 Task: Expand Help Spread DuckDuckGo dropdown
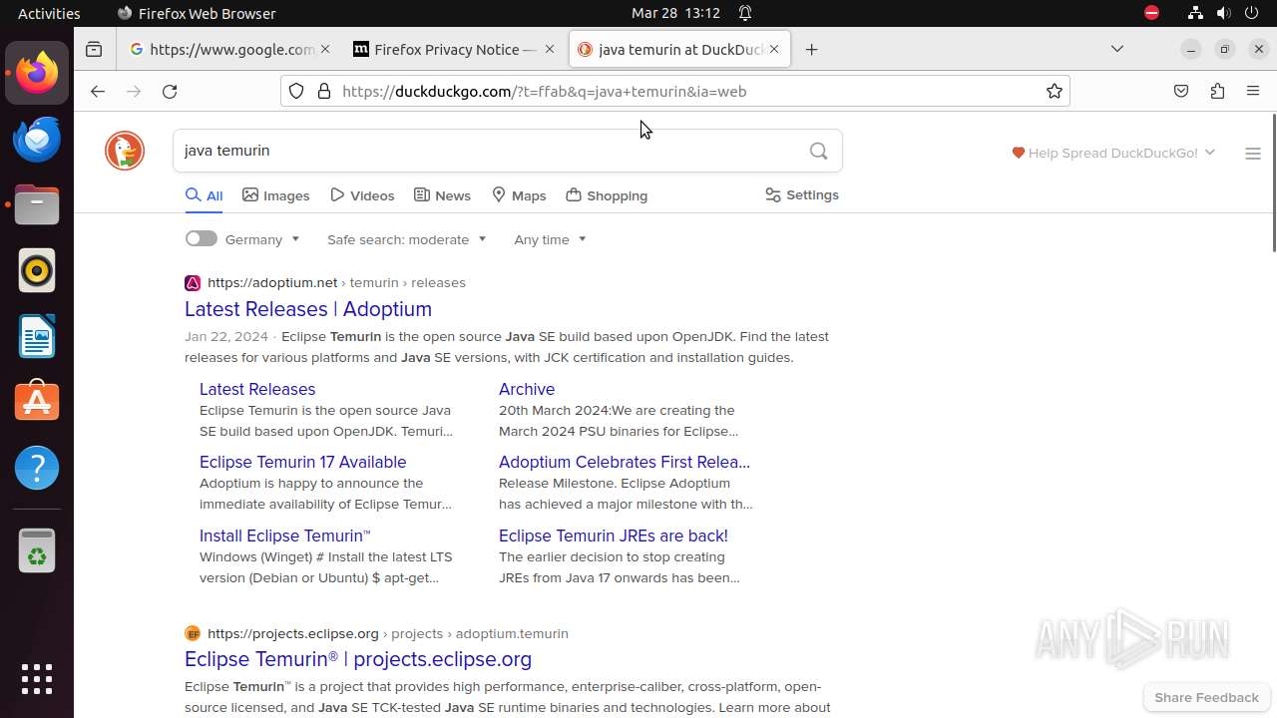pos(1113,153)
